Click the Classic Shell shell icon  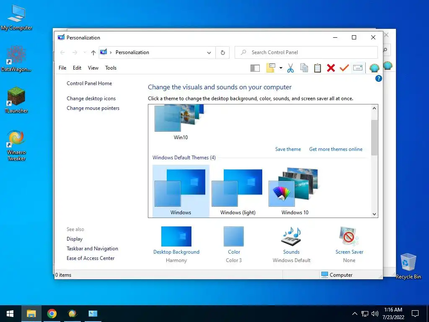click(374, 68)
